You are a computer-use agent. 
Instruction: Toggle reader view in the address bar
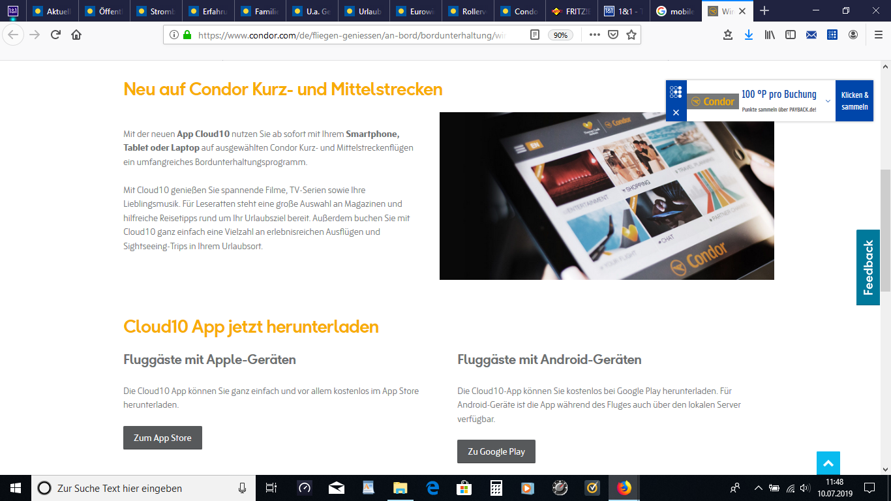(535, 35)
